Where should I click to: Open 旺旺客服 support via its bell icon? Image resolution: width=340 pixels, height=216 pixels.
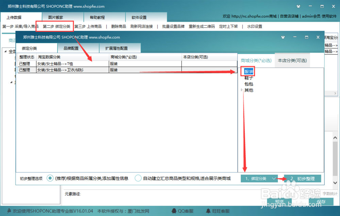pyautogui.click(x=208, y=211)
